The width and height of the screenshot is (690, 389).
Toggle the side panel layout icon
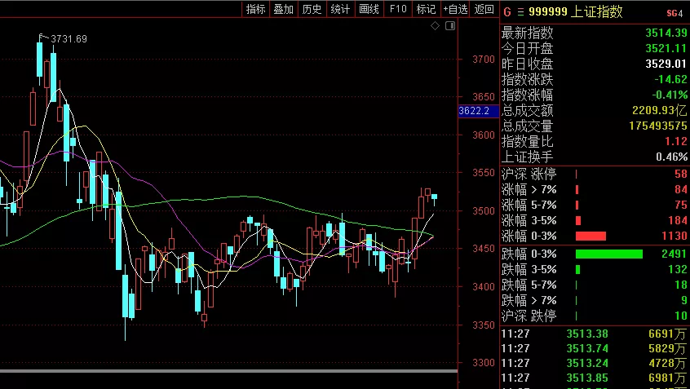450,26
